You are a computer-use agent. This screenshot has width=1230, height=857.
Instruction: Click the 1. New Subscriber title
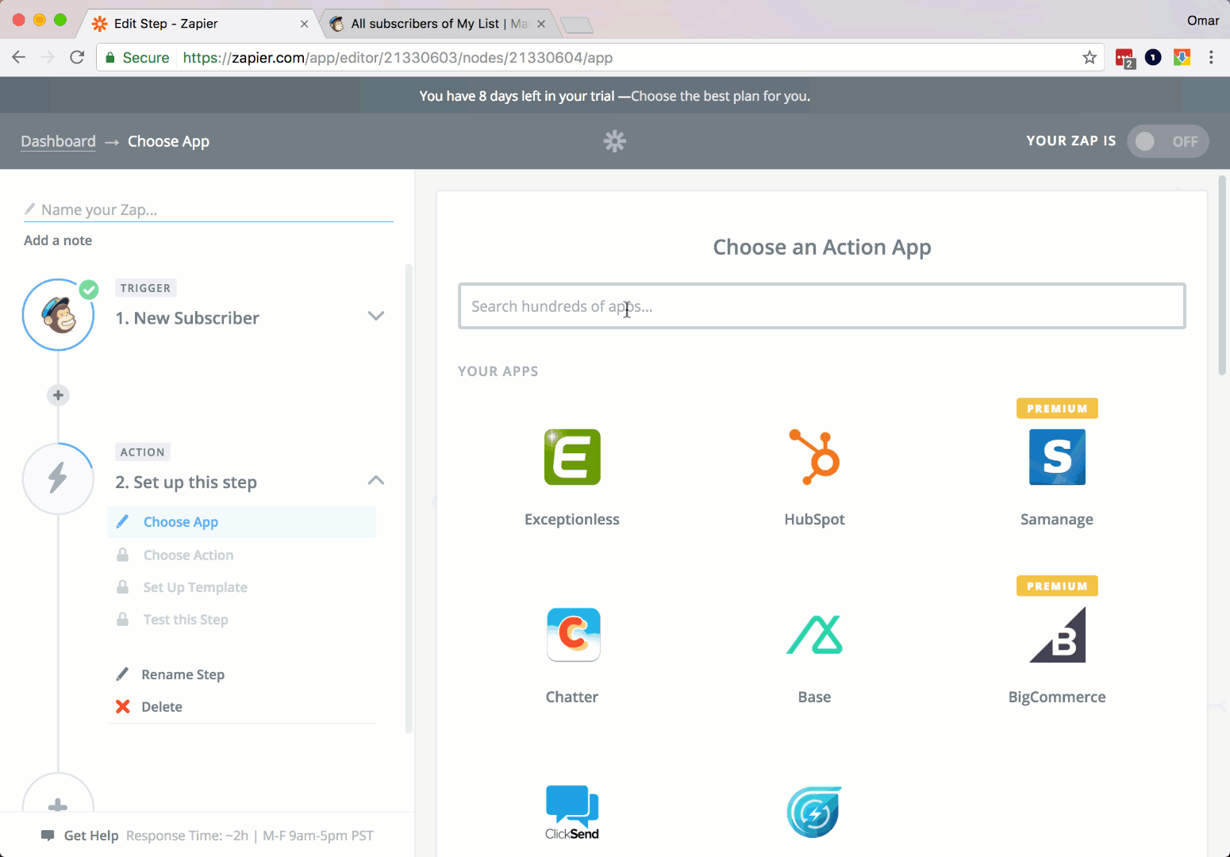[187, 318]
